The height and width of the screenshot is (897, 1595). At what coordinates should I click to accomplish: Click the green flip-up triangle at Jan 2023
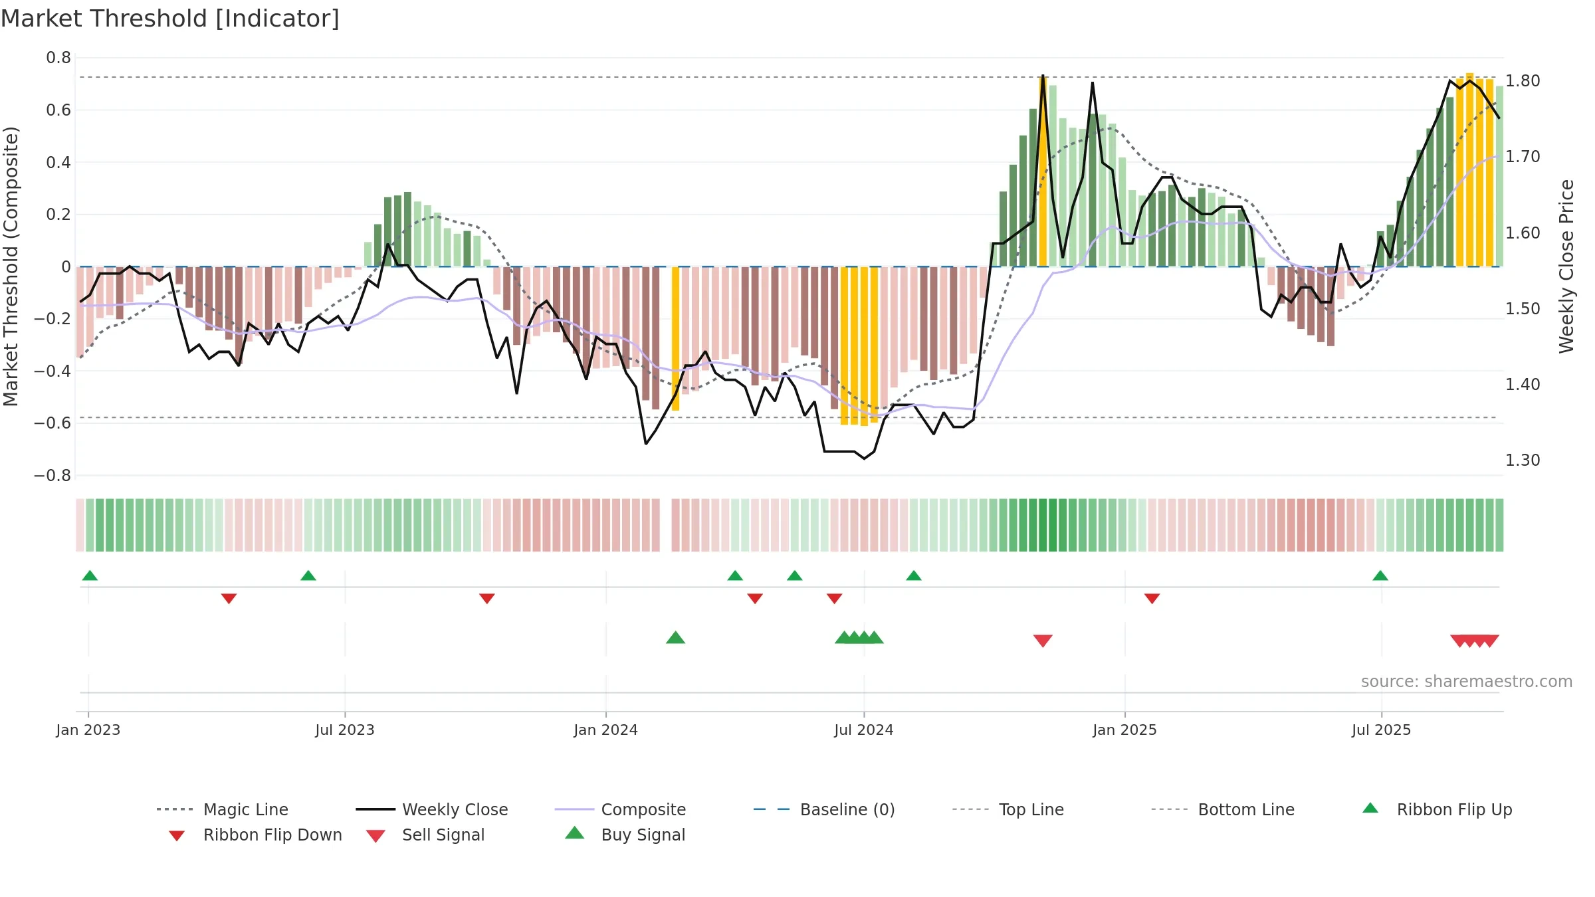(x=90, y=575)
